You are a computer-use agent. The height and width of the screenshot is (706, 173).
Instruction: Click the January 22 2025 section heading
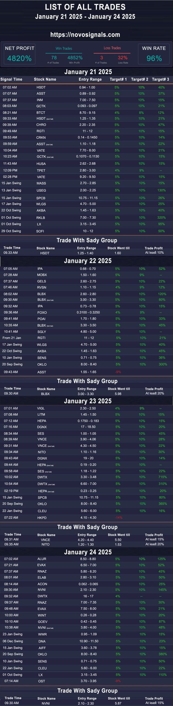tap(88, 261)
